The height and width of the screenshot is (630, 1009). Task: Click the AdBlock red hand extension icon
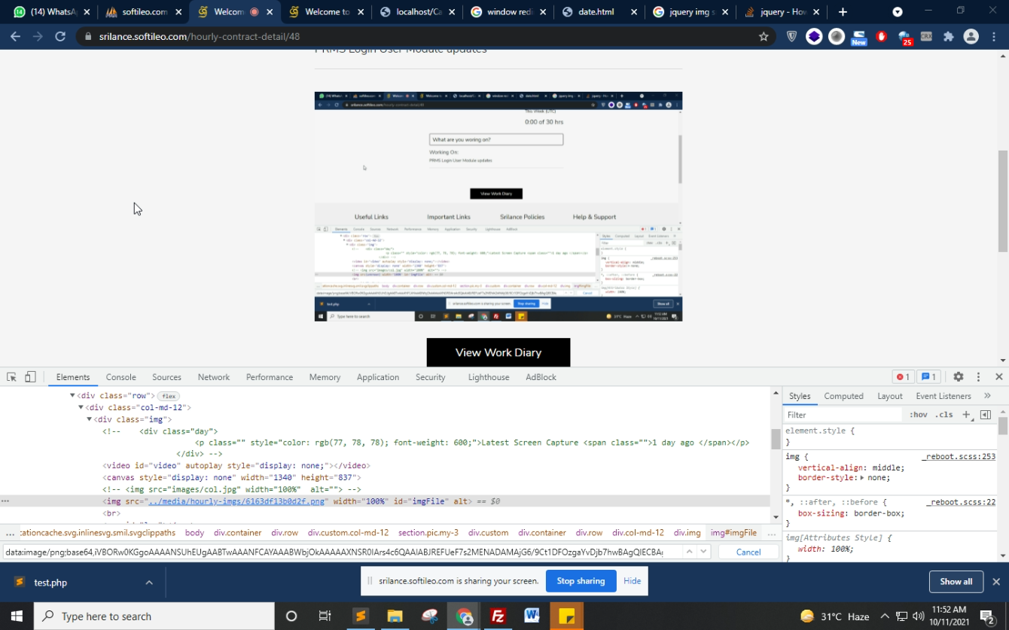(x=881, y=36)
